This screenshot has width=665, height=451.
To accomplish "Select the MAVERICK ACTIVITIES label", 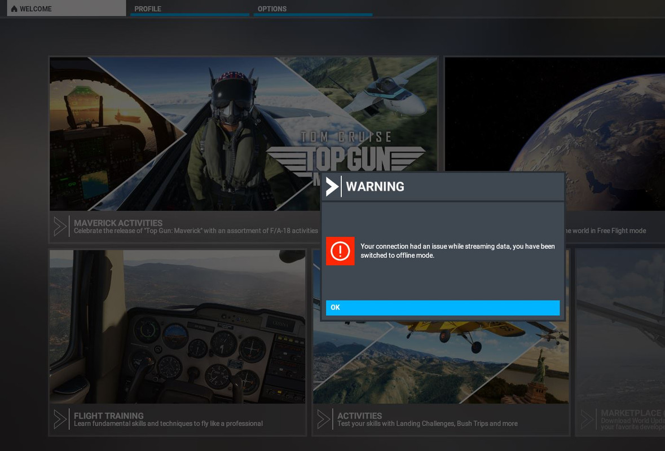I will tap(118, 223).
